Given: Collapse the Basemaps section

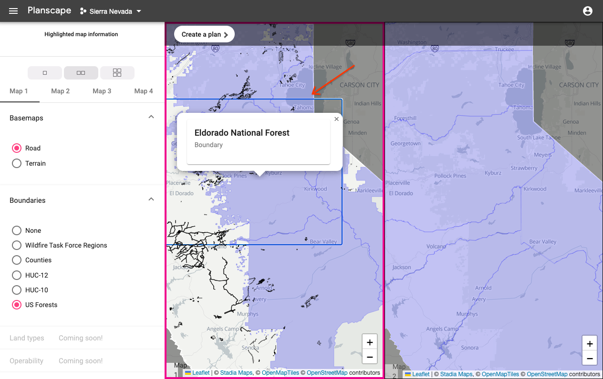Looking at the screenshot, I should [151, 116].
